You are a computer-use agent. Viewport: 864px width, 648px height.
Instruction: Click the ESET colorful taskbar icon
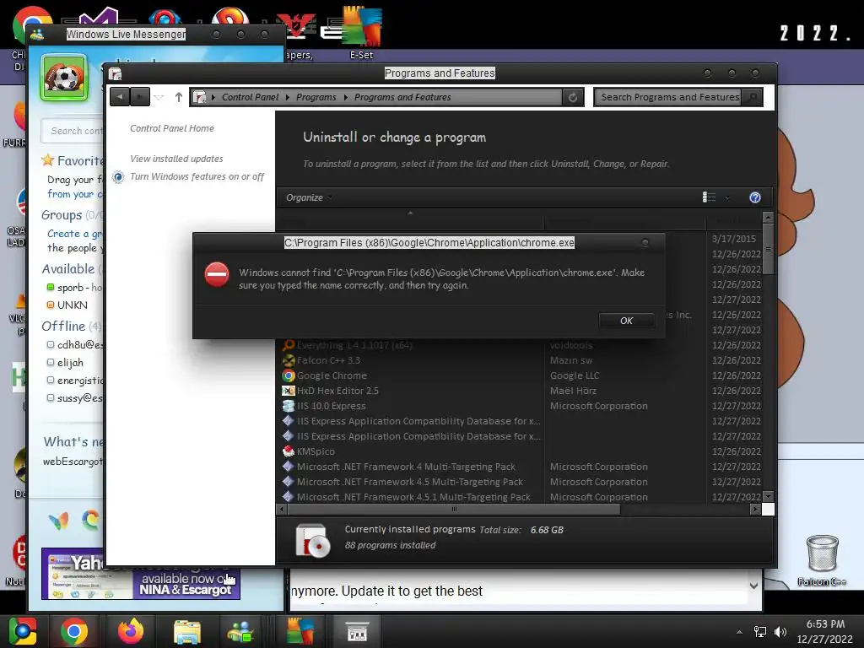(300, 631)
